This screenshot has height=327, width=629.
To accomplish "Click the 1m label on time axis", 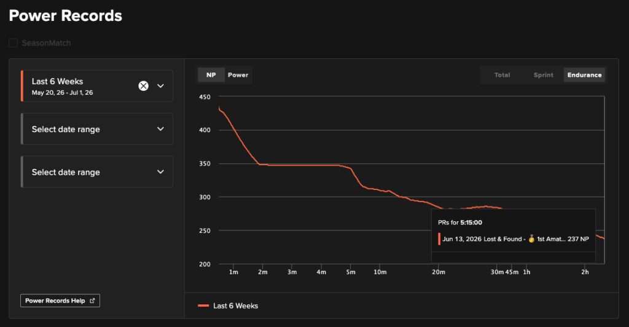I will 233,272.
